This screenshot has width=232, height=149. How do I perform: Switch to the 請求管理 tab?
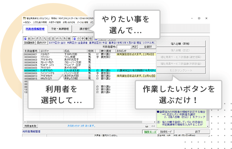coord(84,29)
